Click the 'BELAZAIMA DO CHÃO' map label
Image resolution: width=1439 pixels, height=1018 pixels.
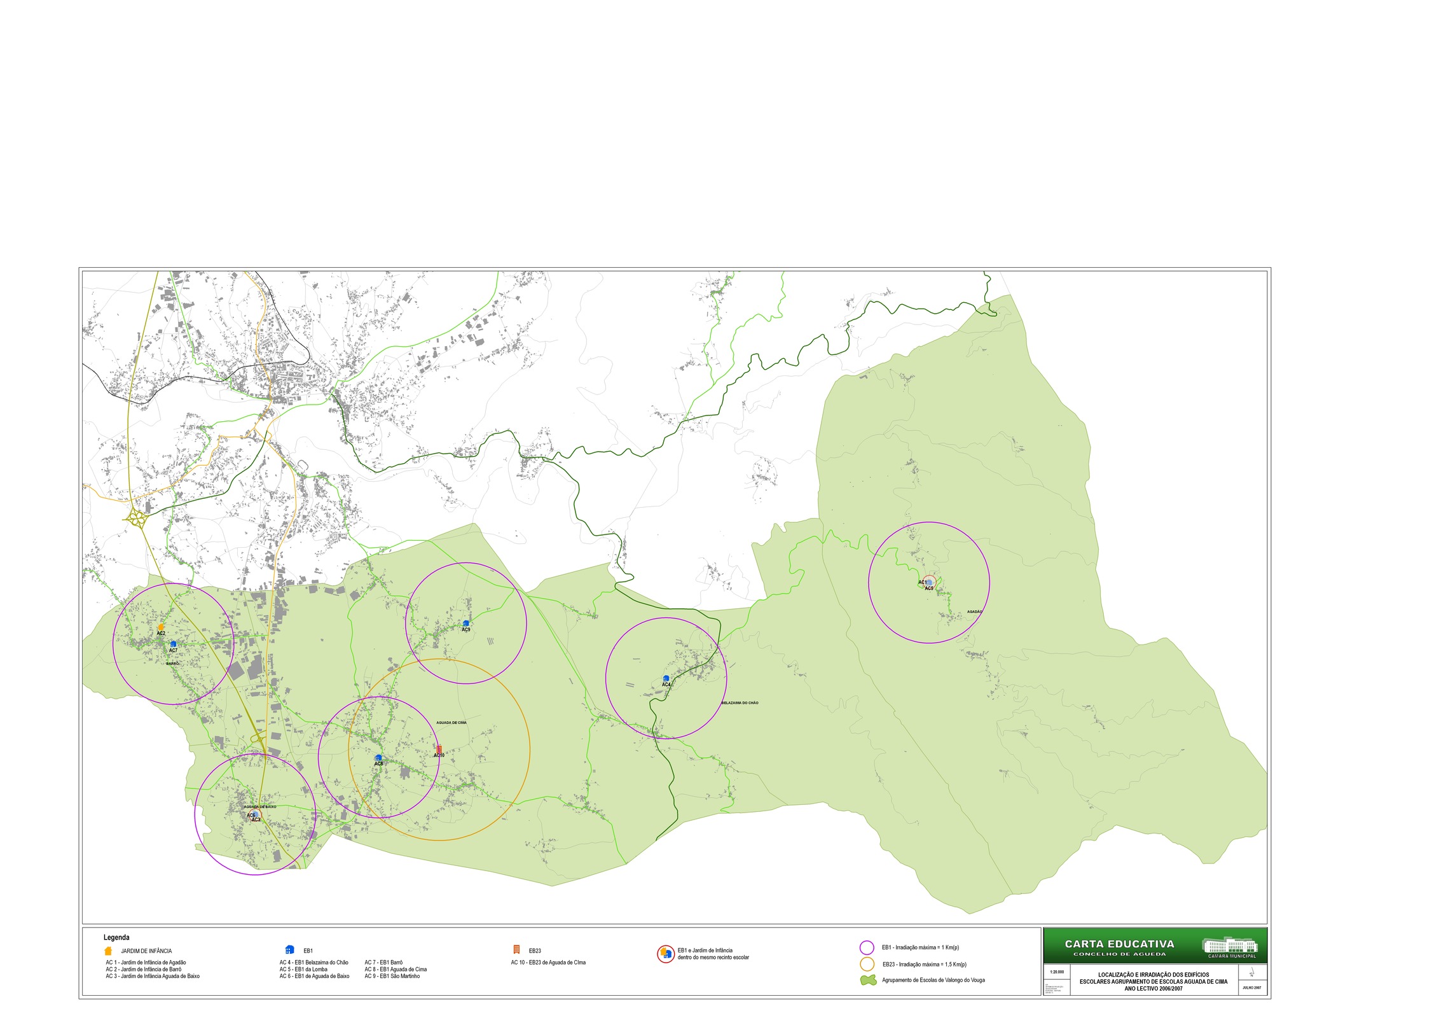click(740, 703)
